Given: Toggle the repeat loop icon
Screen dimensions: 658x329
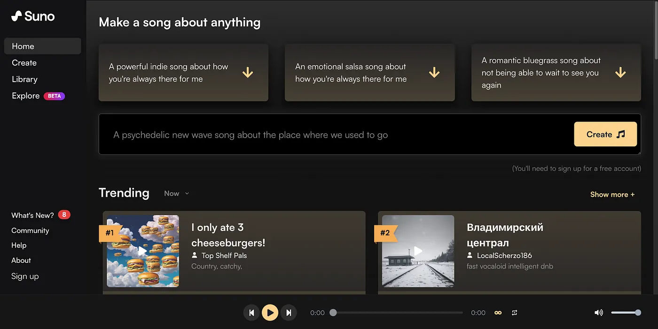Looking at the screenshot, I should point(515,313).
